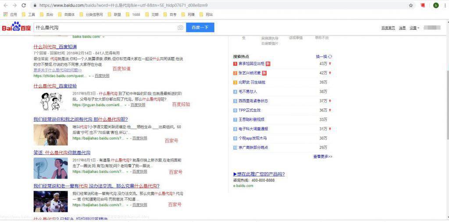This screenshot has height=222, width=449.
Task: Expand URL arrow under the dog thumbnail result
Action: pyautogui.click(x=128, y=138)
